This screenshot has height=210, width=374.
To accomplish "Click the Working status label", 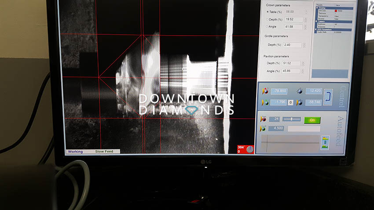I will (75, 152).
